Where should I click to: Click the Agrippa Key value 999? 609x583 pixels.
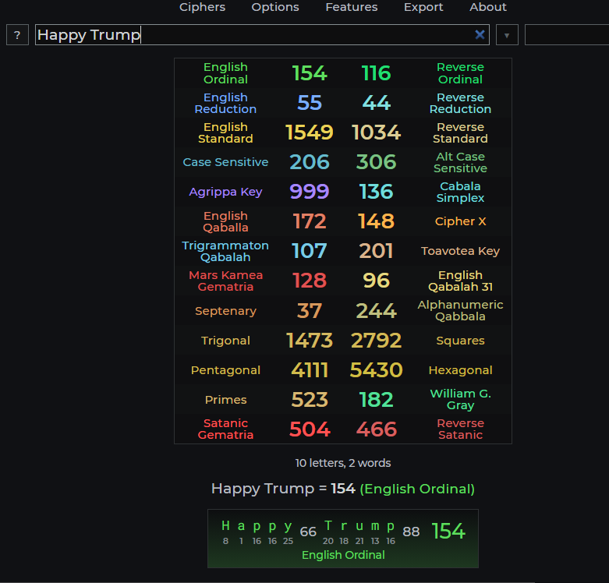click(x=310, y=192)
